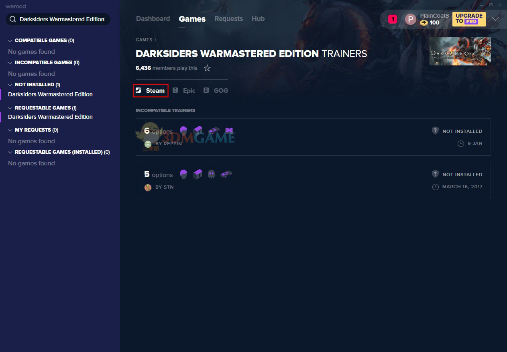Collapse Requestable Games (Installed) section
Image resolution: width=507 pixels, height=352 pixels.
(x=10, y=152)
